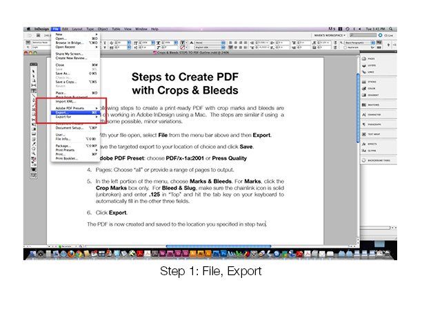
Task: Toggle the Hyphenate checkbox
Action: 345,47
